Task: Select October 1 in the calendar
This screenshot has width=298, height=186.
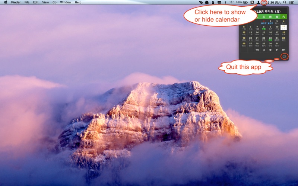Action: (x=264, y=22)
